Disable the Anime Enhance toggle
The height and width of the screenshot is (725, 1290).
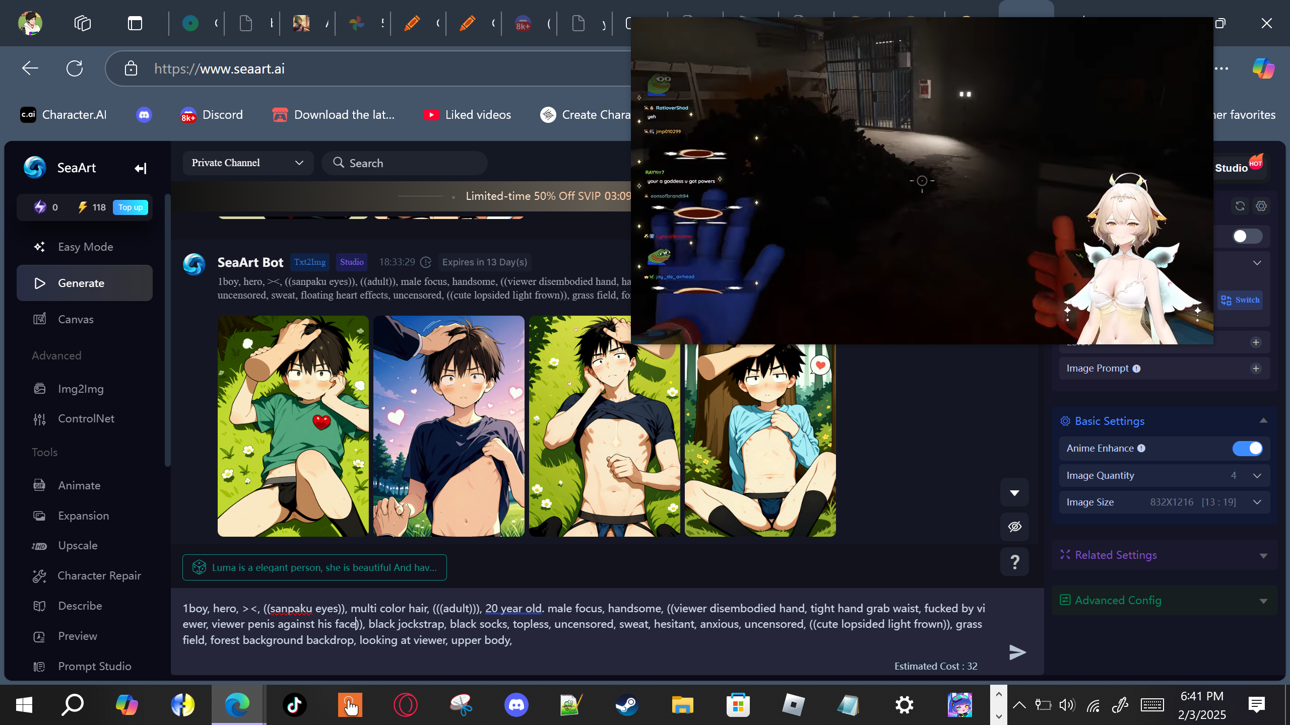pos(1247,448)
